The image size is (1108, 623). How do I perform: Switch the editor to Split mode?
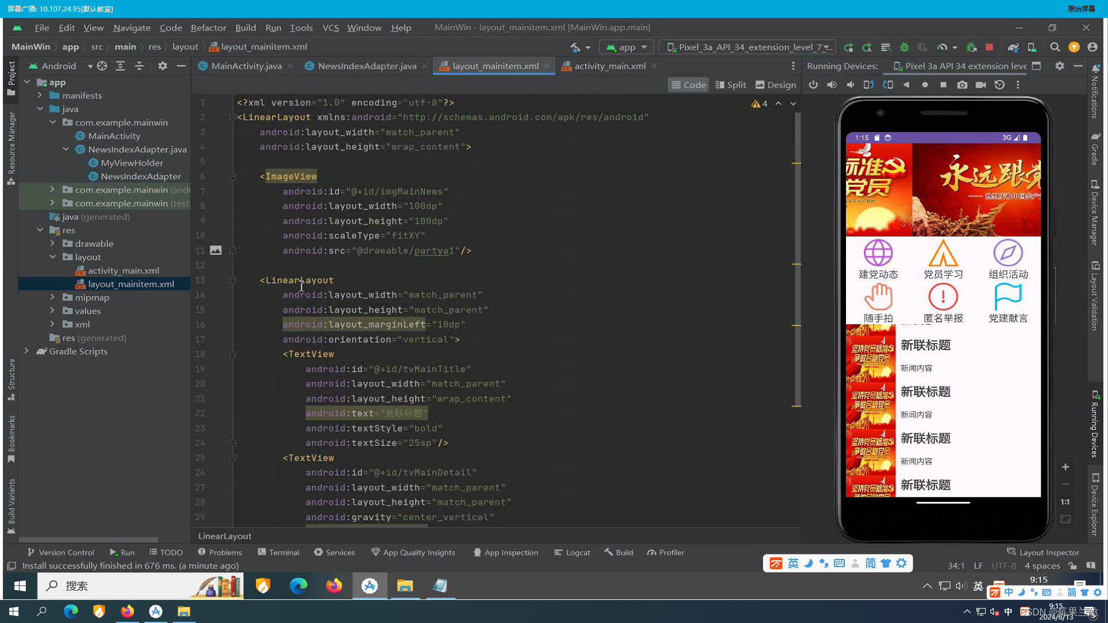pyautogui.click(x=731, y=84)
